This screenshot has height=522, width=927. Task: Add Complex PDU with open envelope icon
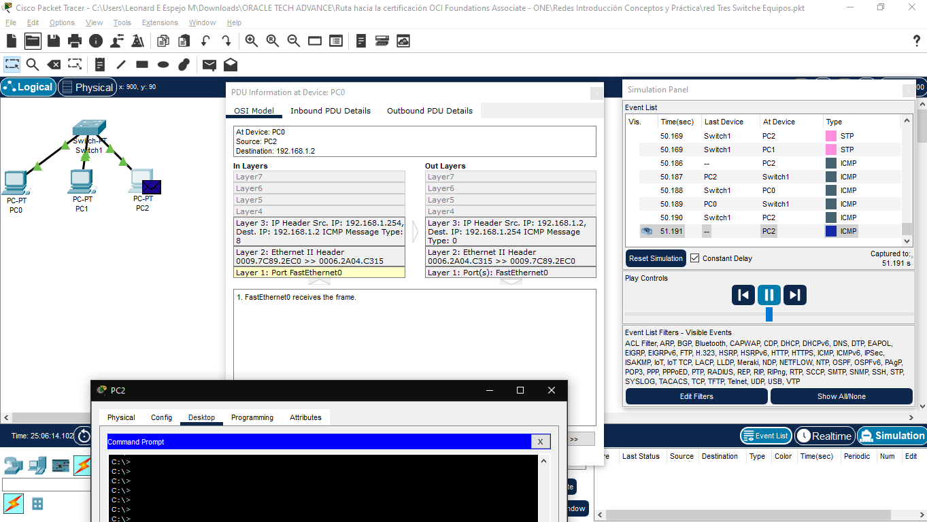(231, 65)
